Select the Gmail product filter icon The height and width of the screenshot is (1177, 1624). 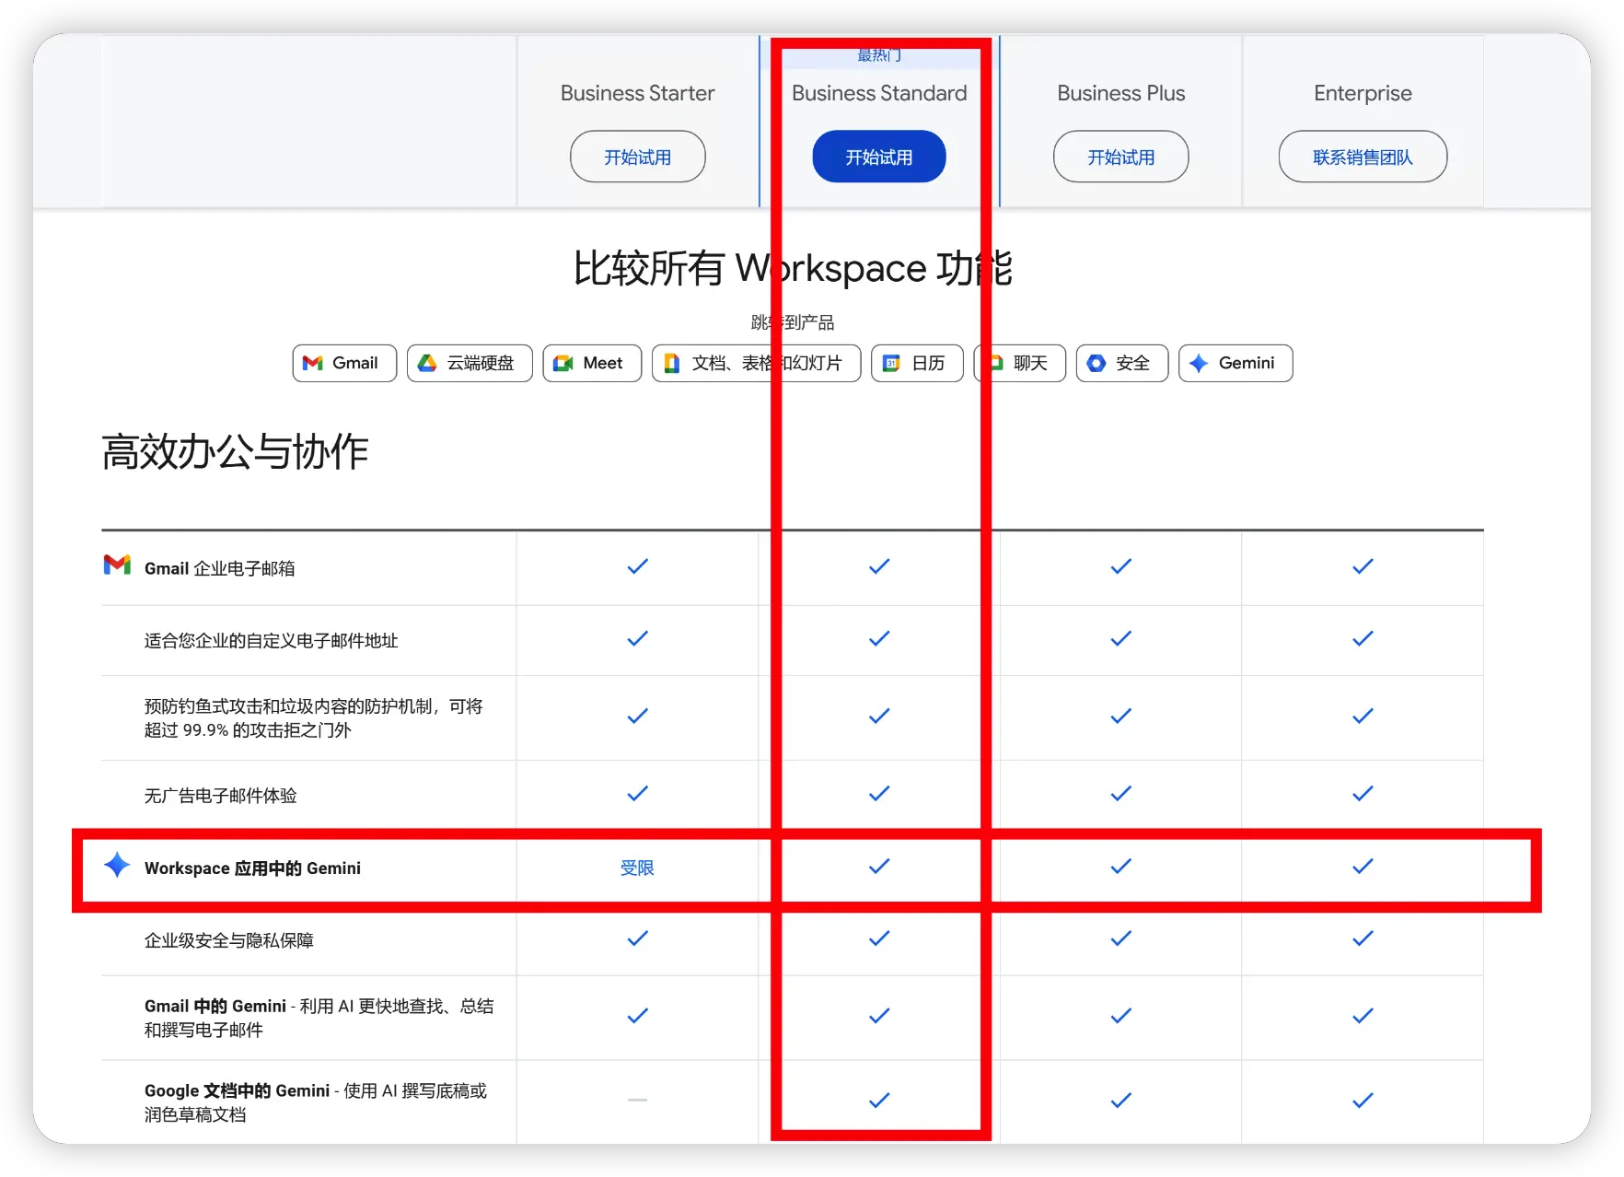pyautogui.click(x=313, y=363)
